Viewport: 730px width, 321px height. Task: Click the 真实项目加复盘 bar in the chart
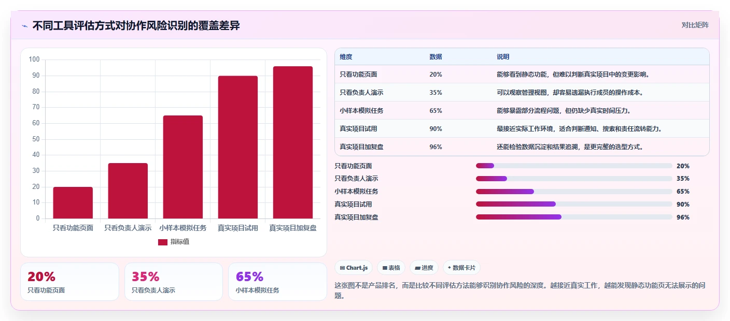point(293,142)
